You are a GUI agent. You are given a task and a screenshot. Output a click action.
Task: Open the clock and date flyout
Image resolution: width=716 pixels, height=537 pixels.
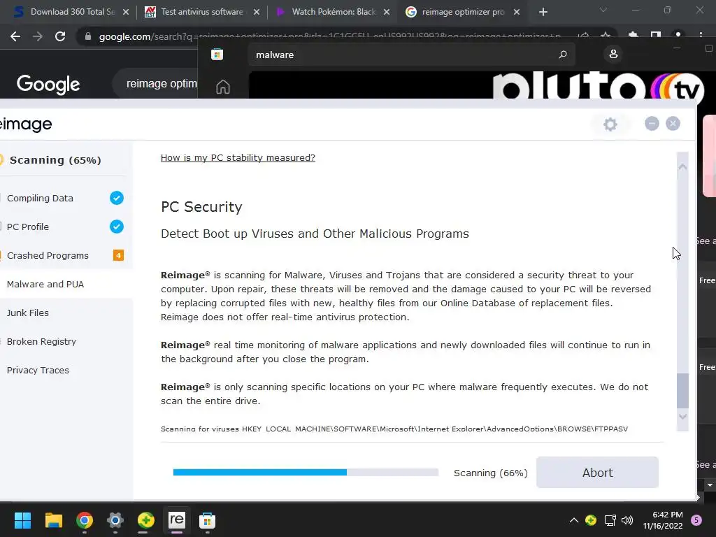[663, 520]
